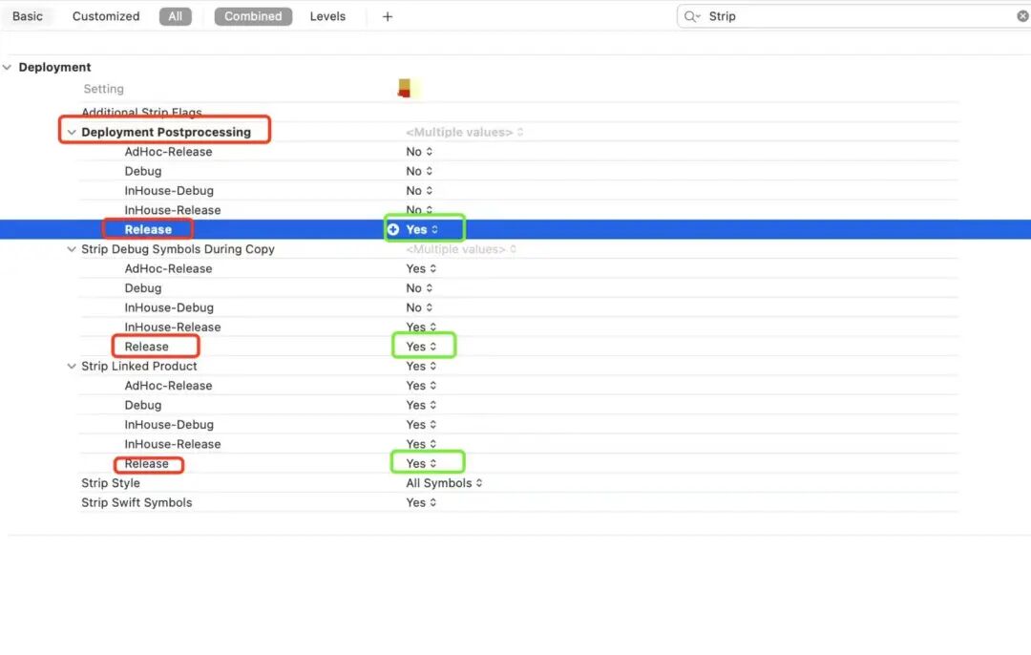Collapse Deployment Postprocessing setting
The height and width of the screenshot is (655, 1031).
(x=71, y=132)
